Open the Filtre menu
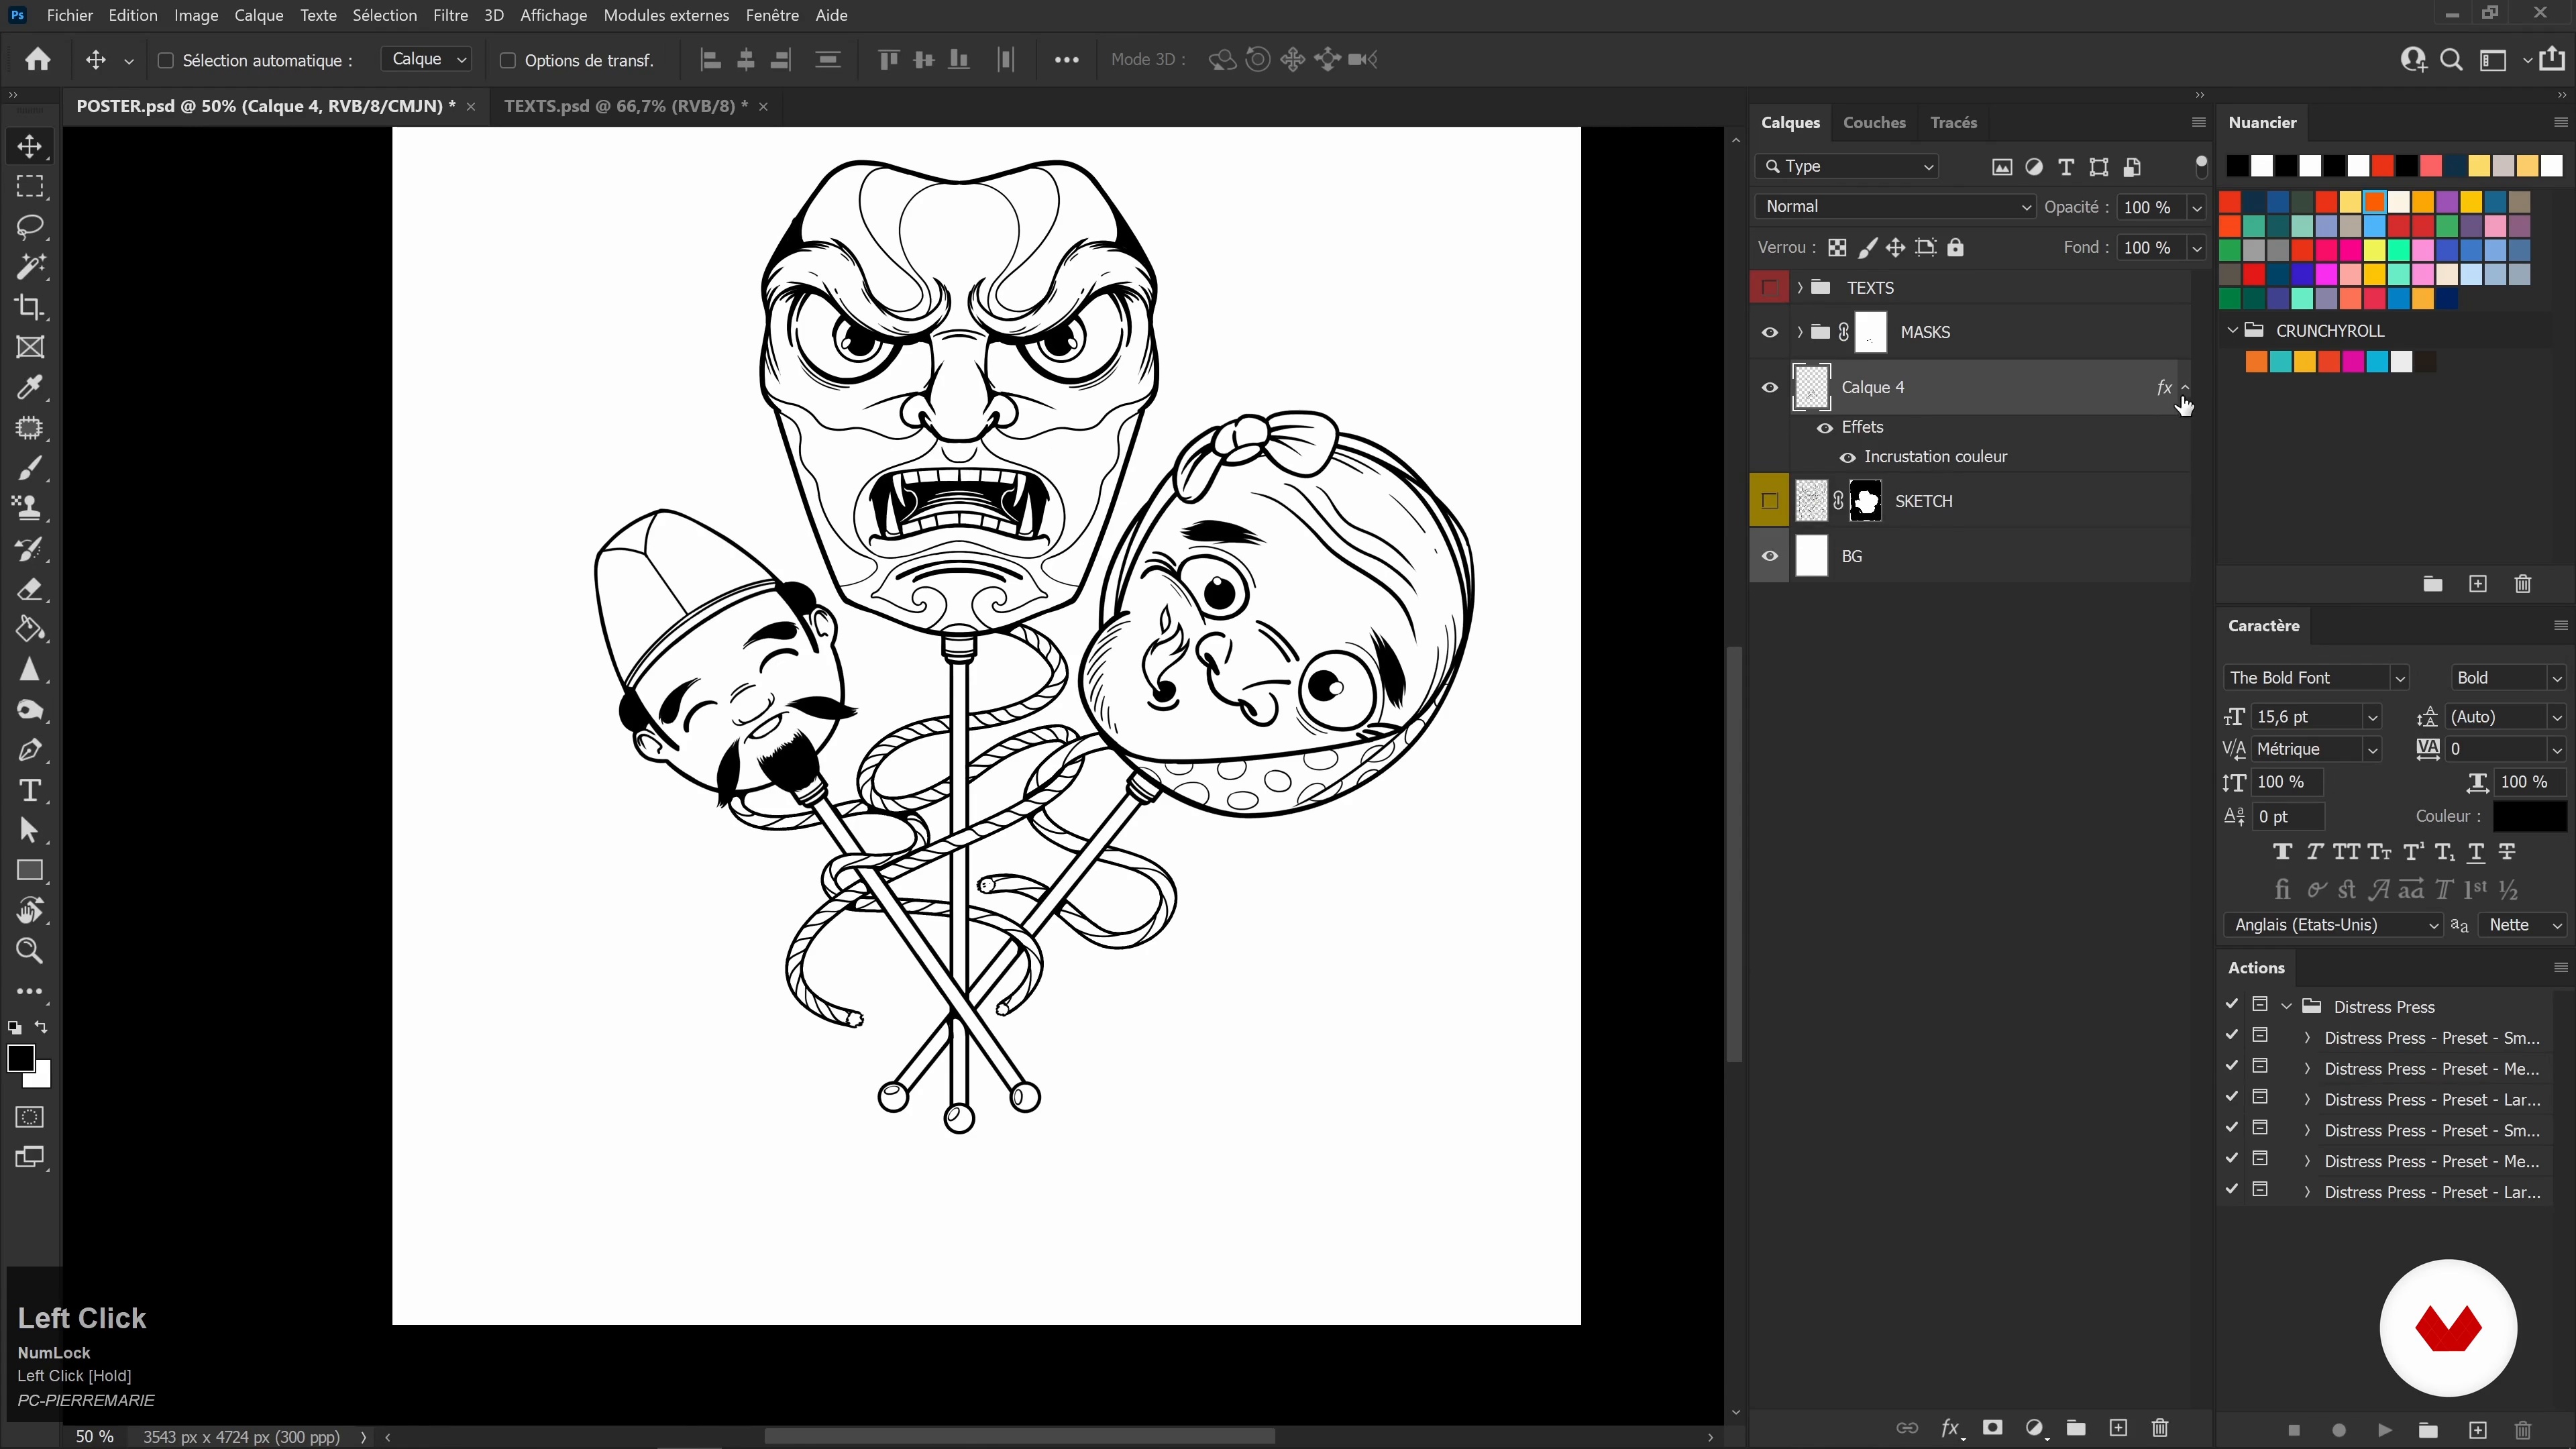 450,15
